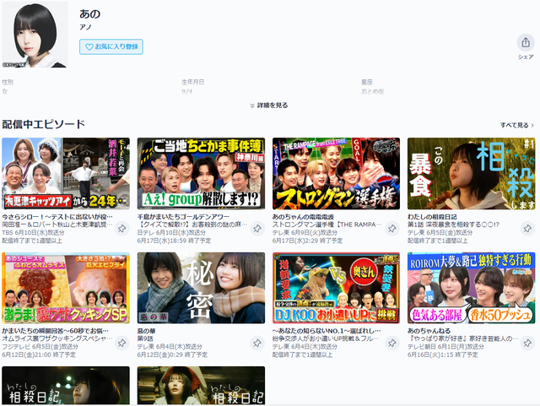Open the 裏ワザクッキングSP thumbnail

click(x=66, y=288)
